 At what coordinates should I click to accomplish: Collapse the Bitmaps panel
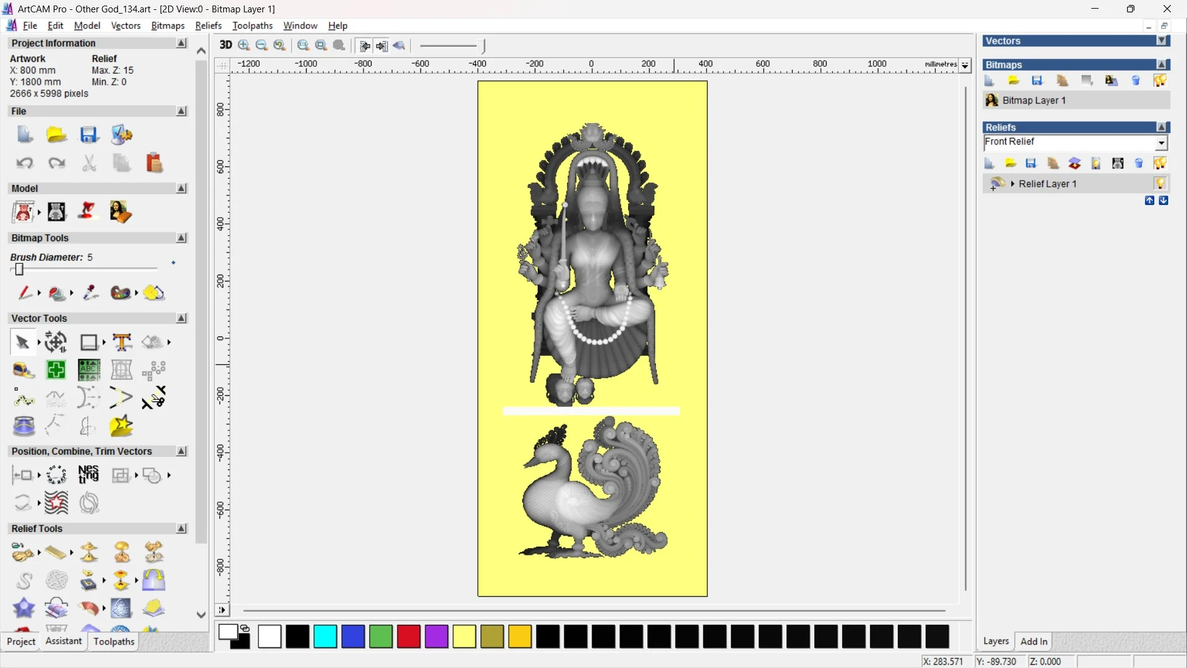point(1162,64)
